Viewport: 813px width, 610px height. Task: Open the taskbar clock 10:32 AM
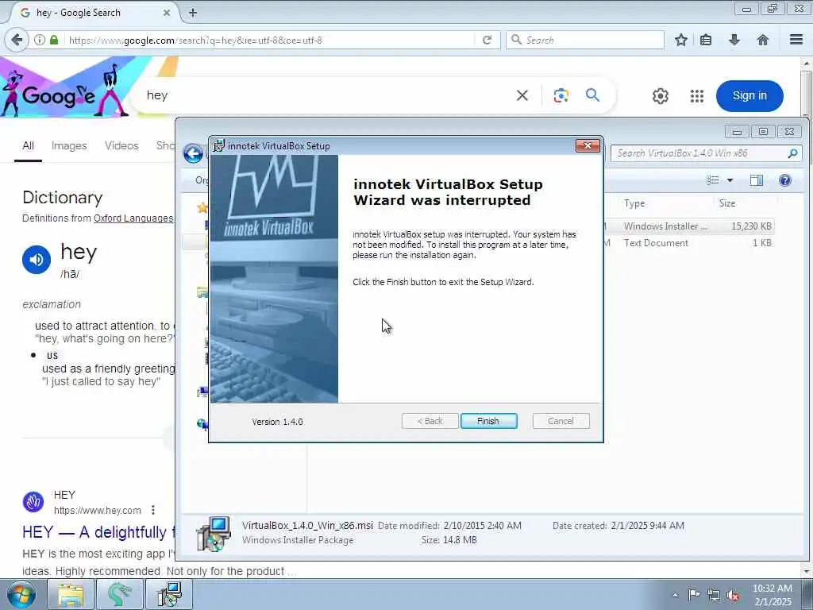(773, 595)
